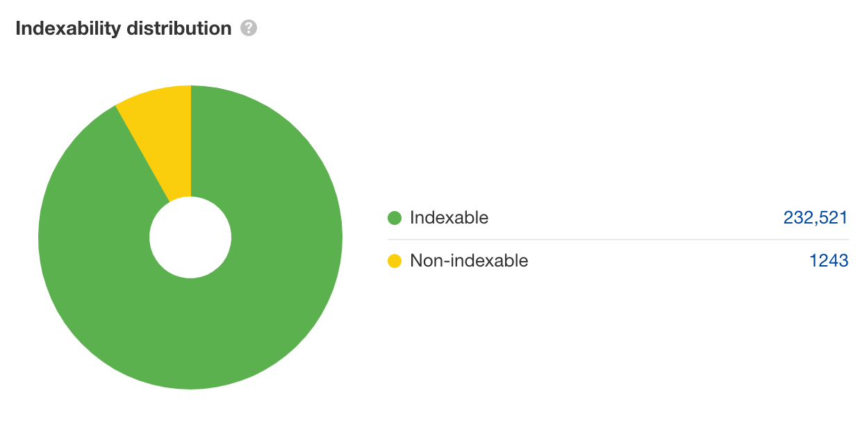The image size is (867, 429).
Task: Click the Indexability distribution heading
Action: click(x=123, y=28)
